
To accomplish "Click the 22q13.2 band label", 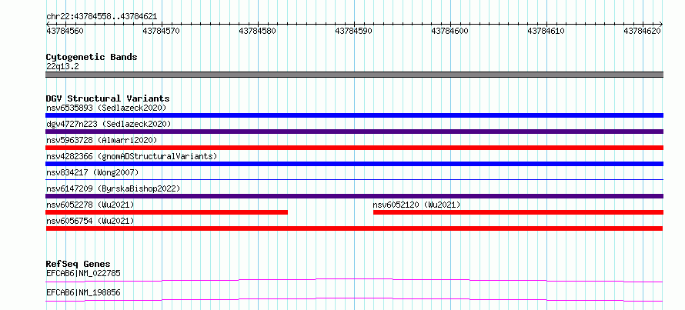I will click(x=62, y=67).
